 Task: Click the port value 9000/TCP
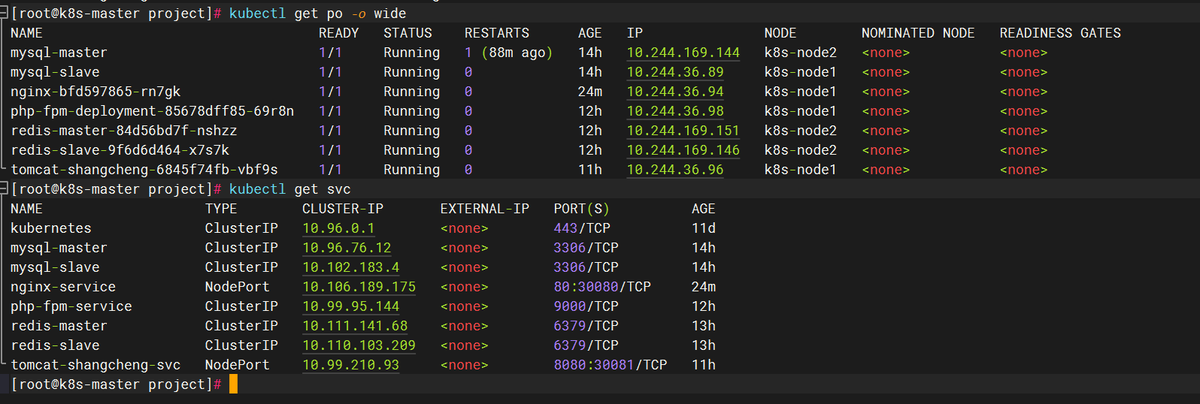coord(586,306)
